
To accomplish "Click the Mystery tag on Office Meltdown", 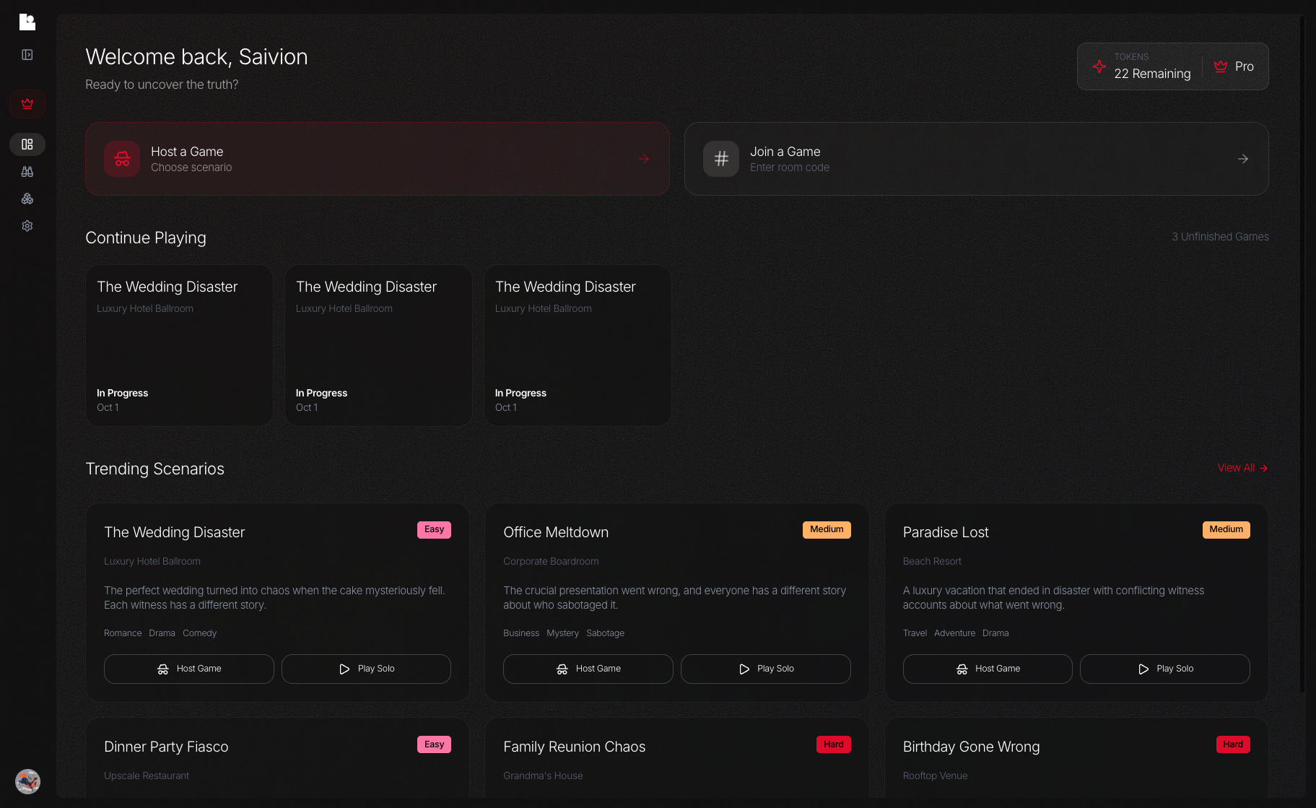I will [562, 633].
